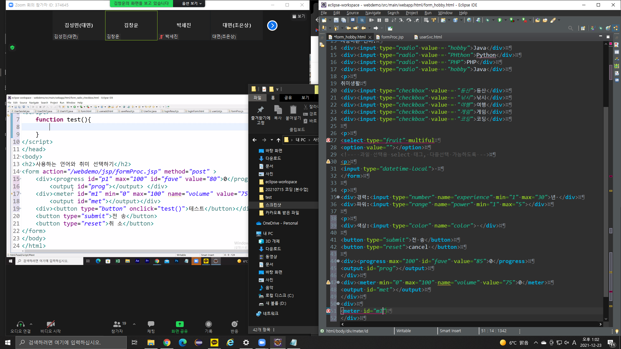Screen dimensions: 621x349
Task: Click the Save All toolbar icon
Action: tap(343, 20)
